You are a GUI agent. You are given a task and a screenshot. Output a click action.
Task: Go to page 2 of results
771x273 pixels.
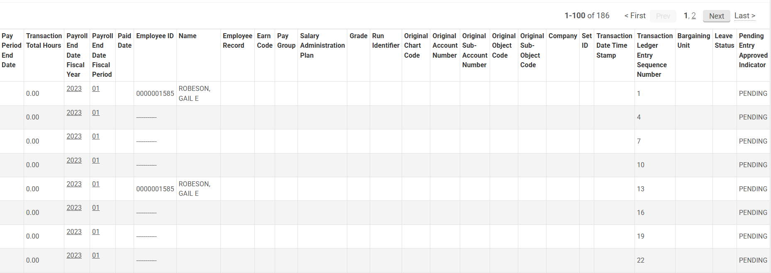pyautogui.click(x=693, y=16)
